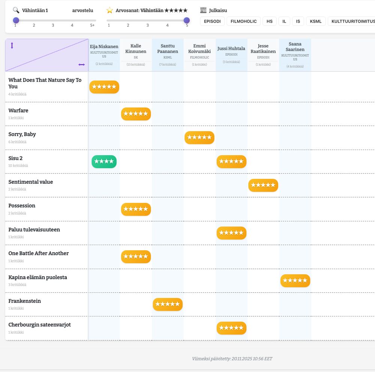The width and height of the screenshot is (375, 372).
Task: Select critic column Jussi Huhtala
Action: click(x=231, y=55)
